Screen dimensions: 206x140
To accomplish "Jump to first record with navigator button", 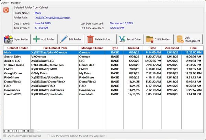I will coord(5,131).
